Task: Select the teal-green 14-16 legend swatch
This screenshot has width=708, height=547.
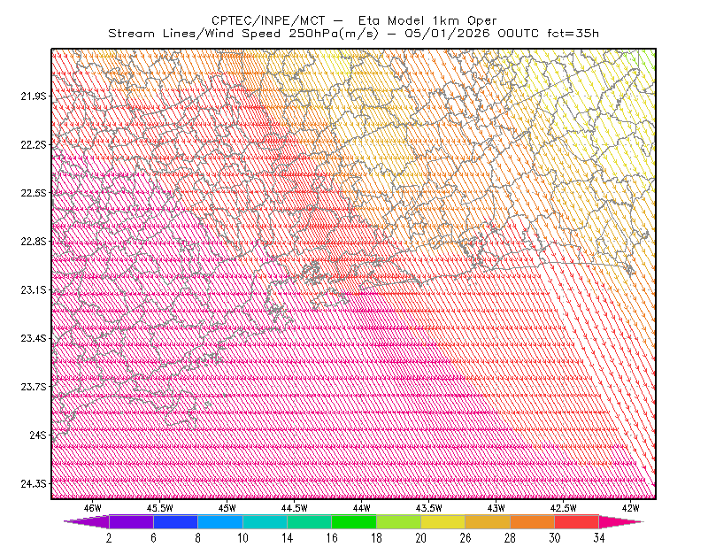Action: 309,521
